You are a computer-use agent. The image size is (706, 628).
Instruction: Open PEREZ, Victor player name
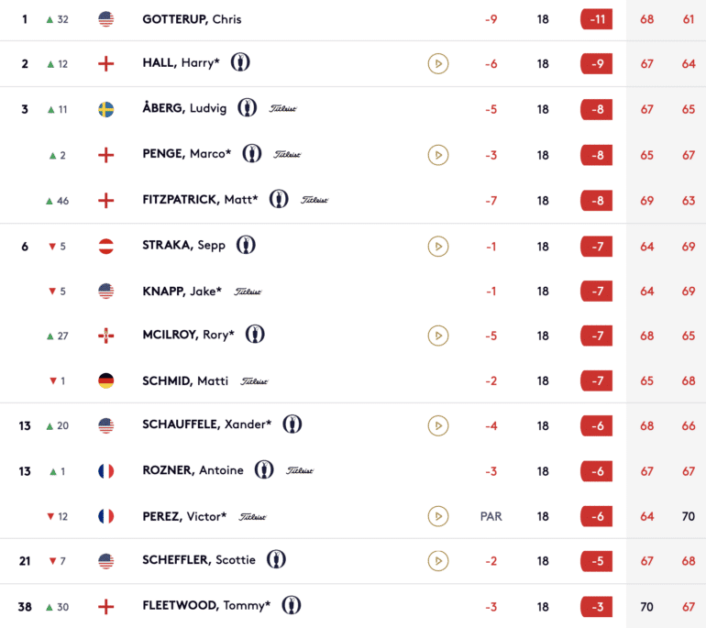pyautogui.click(x=184, y=516)
